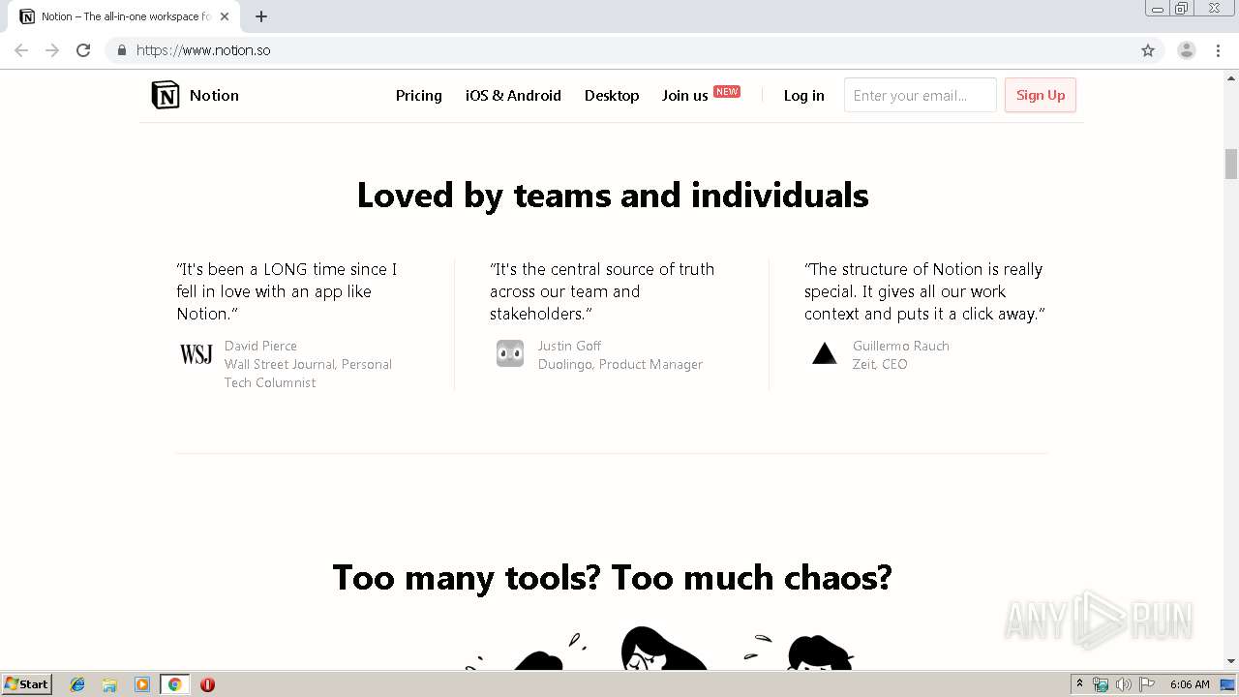1239x697 pixels.
Task: Close the Notion browser tab
Action: click(225, 16)
